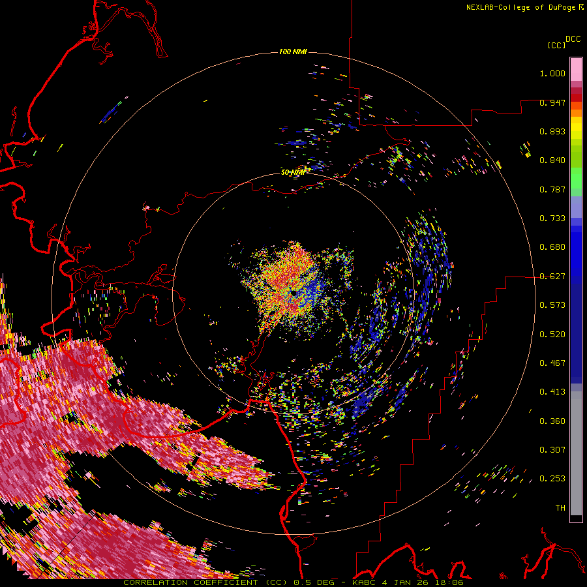The height and width of the screenshot is (587, 587).
Task: Click the 100 NMI range ring label
Action: click(x=293, y=52)
